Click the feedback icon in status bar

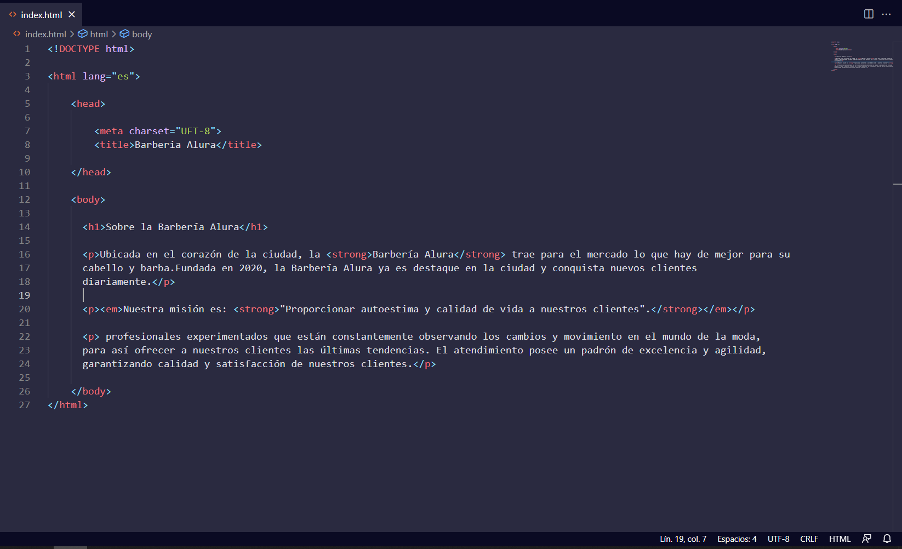click(866, 539)
